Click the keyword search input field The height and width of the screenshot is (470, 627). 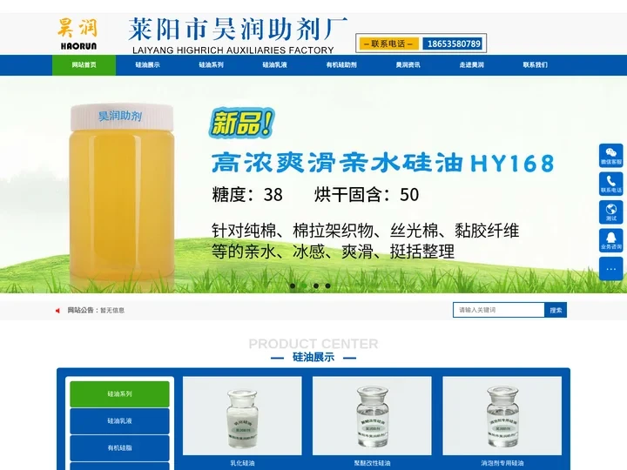pos(498,310)
